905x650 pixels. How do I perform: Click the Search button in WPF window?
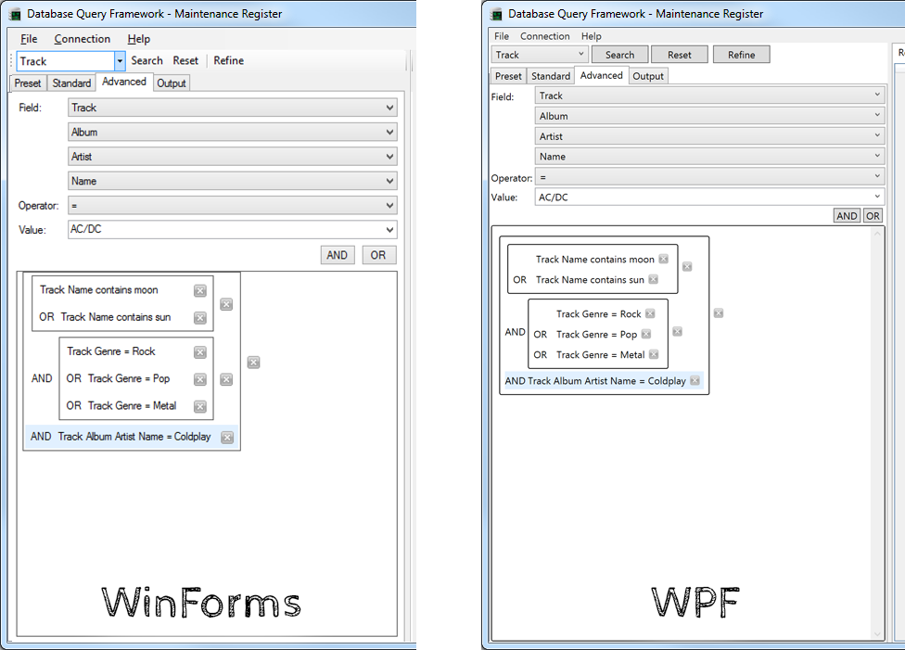coord(620,55)
